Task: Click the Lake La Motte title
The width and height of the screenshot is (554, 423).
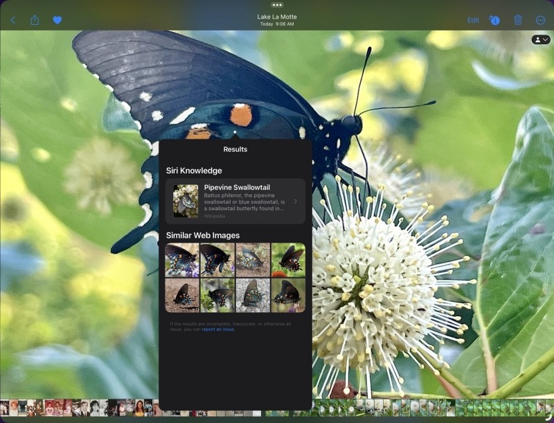Action: pos(276,17)
